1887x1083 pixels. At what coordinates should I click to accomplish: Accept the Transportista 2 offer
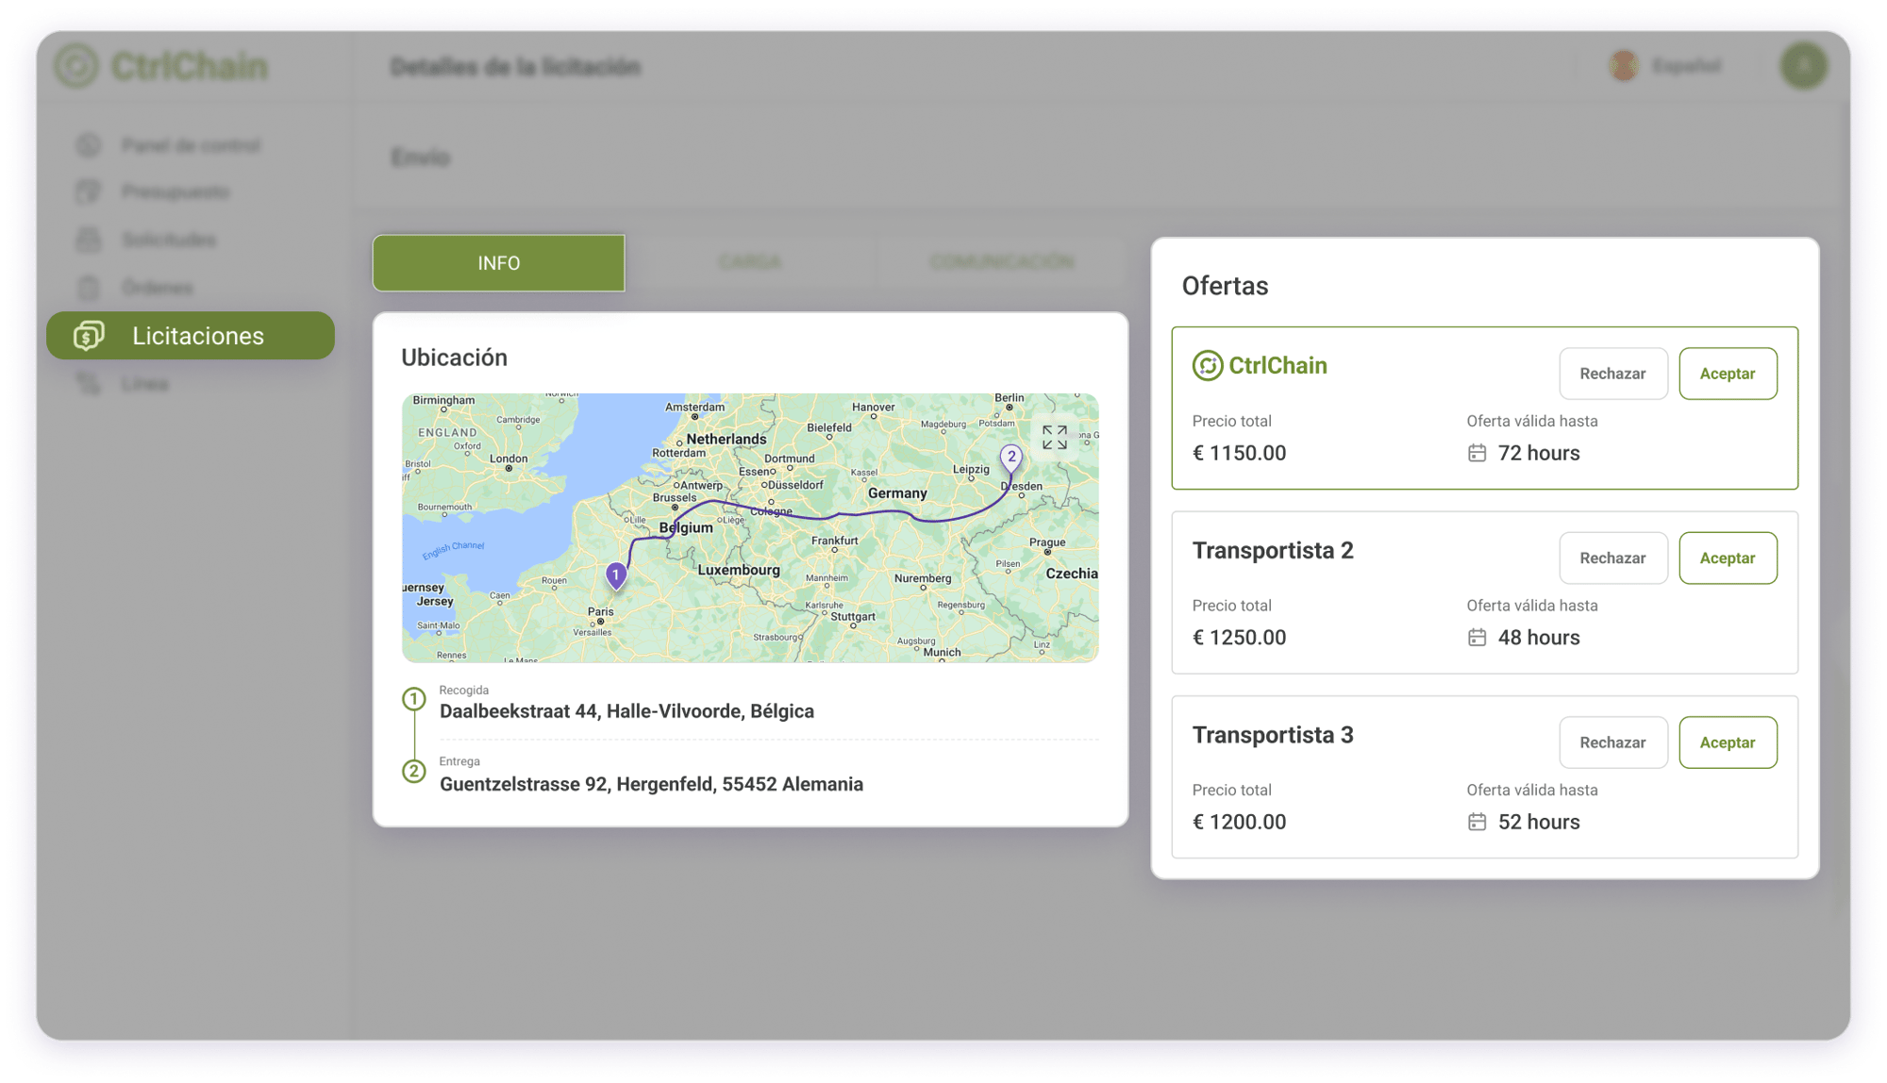(1728, 558)
